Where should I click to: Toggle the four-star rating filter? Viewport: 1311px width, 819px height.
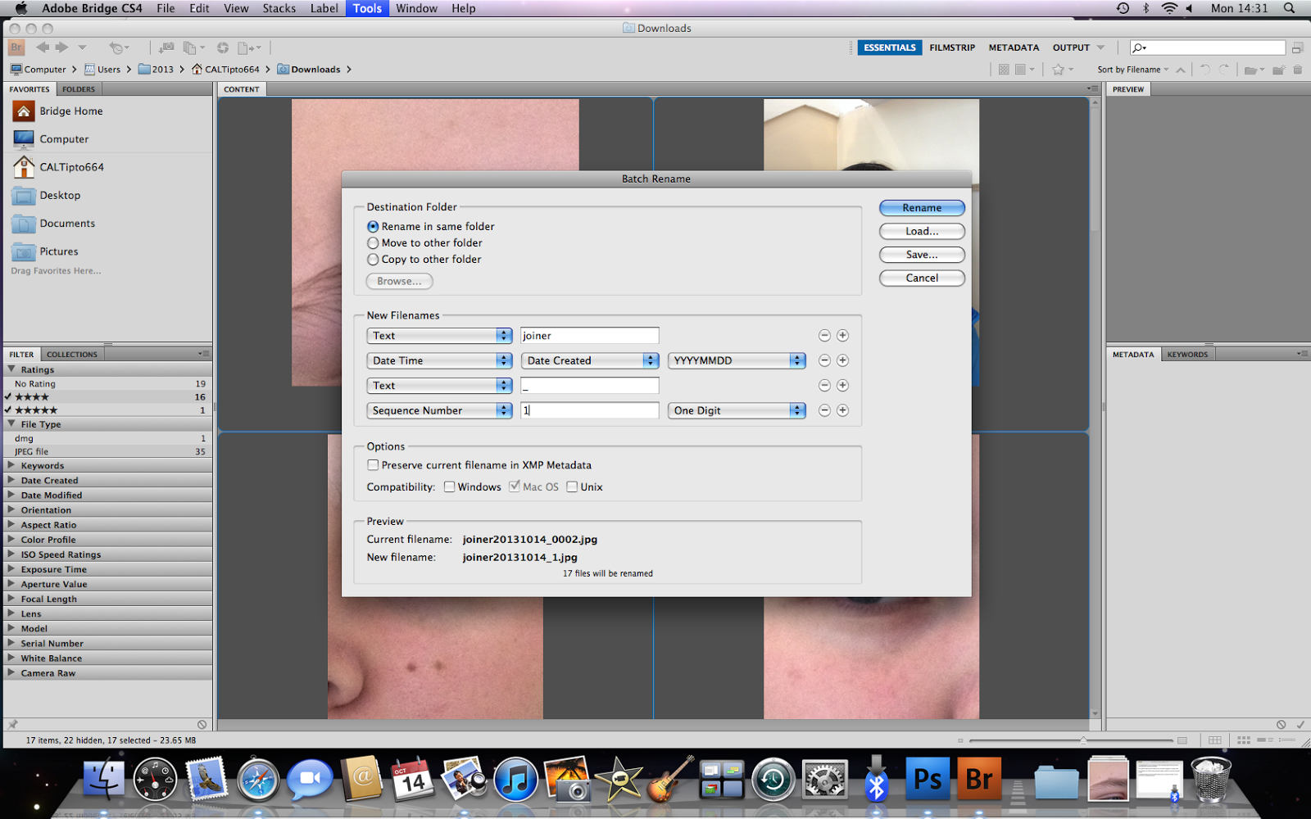point(107,397)
